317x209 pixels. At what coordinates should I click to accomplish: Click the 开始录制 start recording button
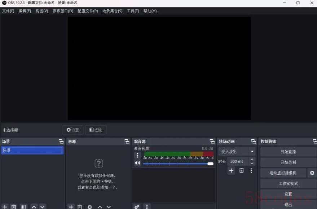288,162
